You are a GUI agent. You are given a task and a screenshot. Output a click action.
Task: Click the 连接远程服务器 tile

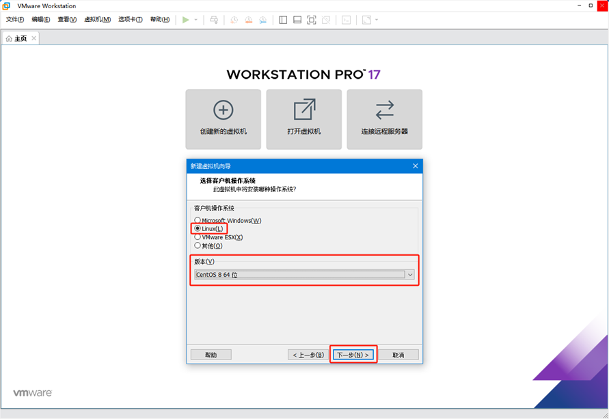[385, 119]
